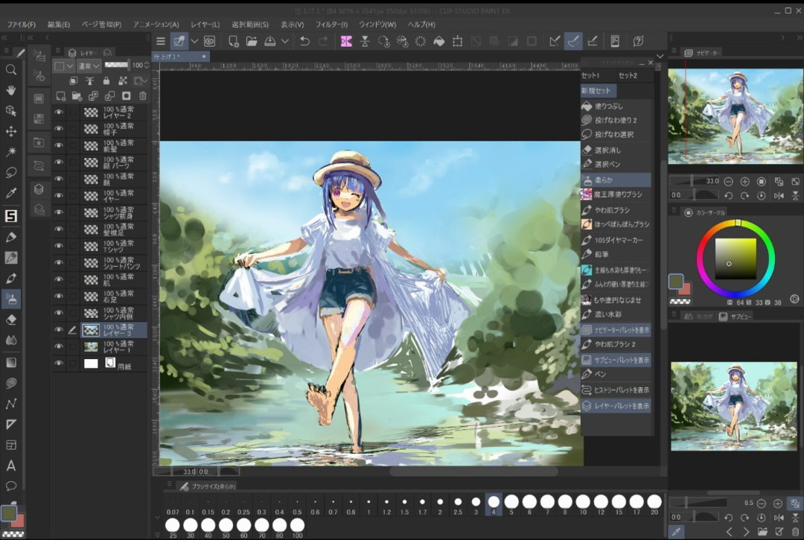
Task: Switch to the セット2 tab
Action: point(628,76)
